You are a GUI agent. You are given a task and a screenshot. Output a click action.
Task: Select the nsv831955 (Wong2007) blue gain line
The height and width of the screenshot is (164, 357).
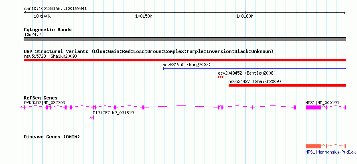pos(254,68)
